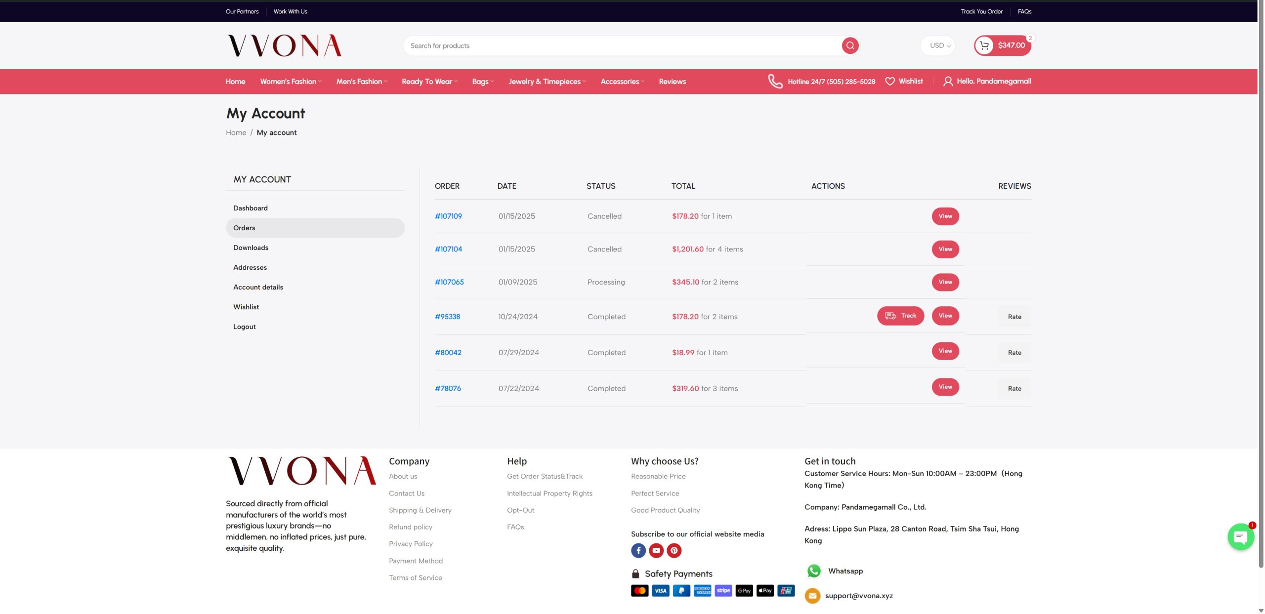Screen dimensions: 1265x614
Task: Open the shopping cart icon showing $347.00
Action: tap(984, 45)
